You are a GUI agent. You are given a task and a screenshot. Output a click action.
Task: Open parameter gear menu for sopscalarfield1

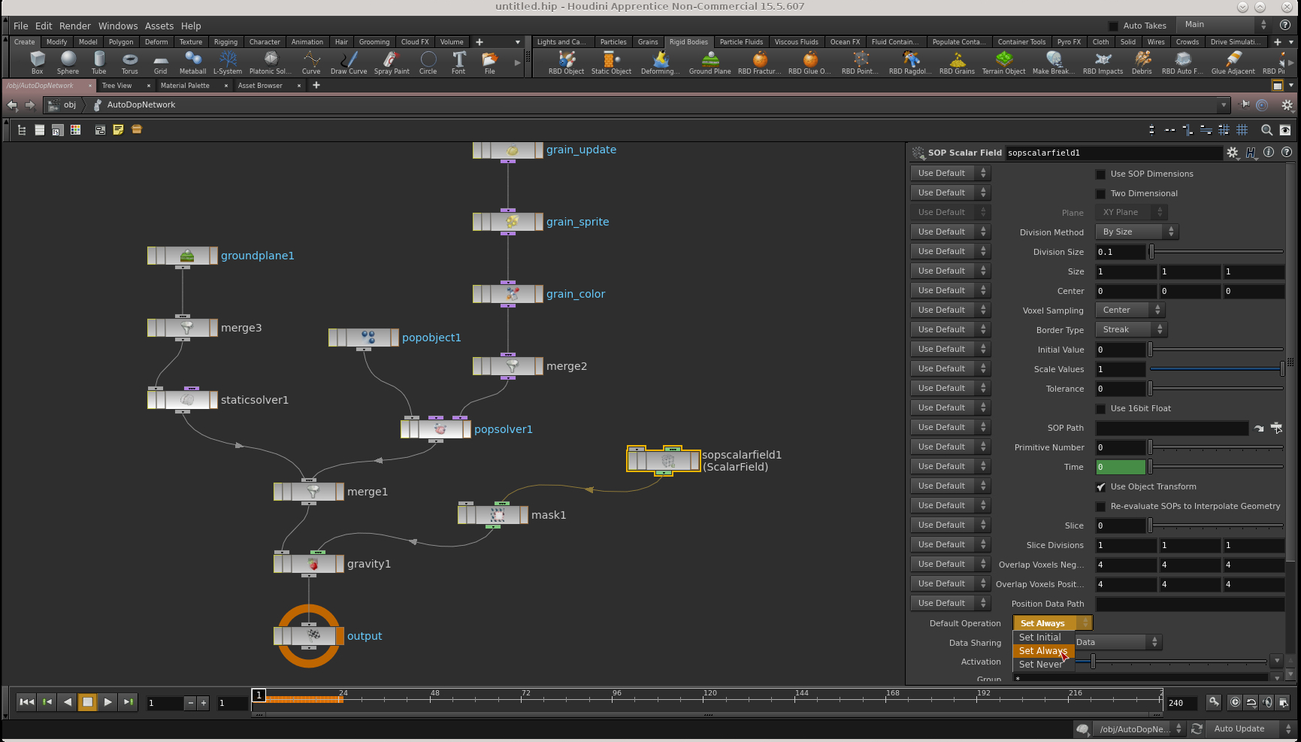point(1232,153)
